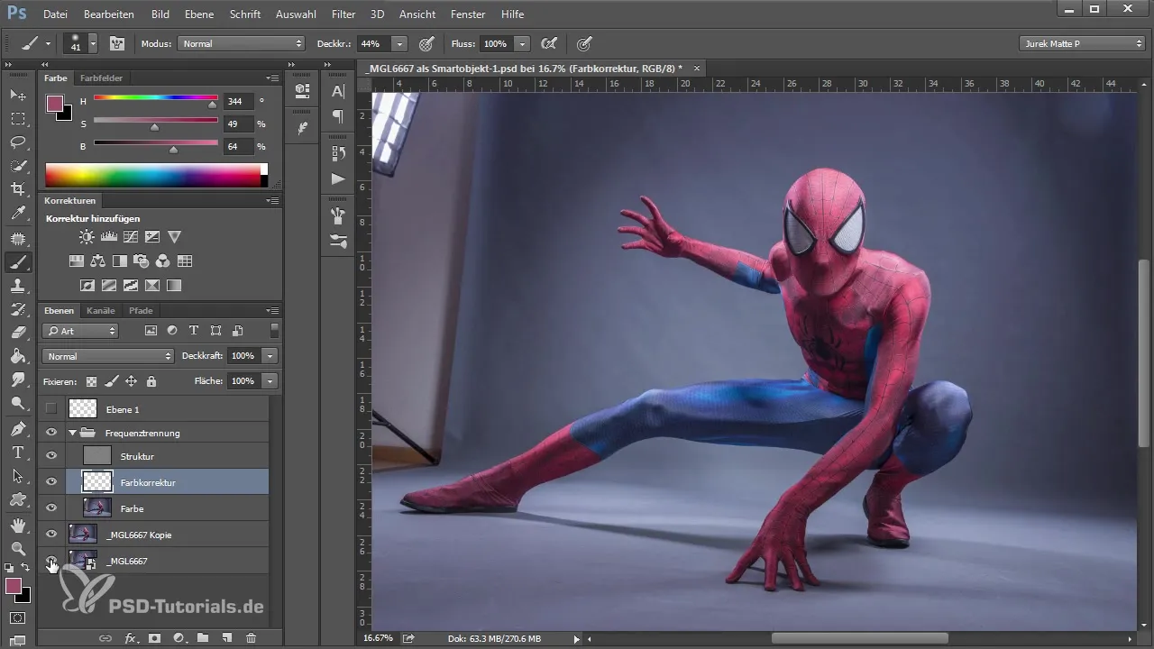Toggle airbrush mode in options bar
This screenshot has width=1154, height=649.
point(548,43)
